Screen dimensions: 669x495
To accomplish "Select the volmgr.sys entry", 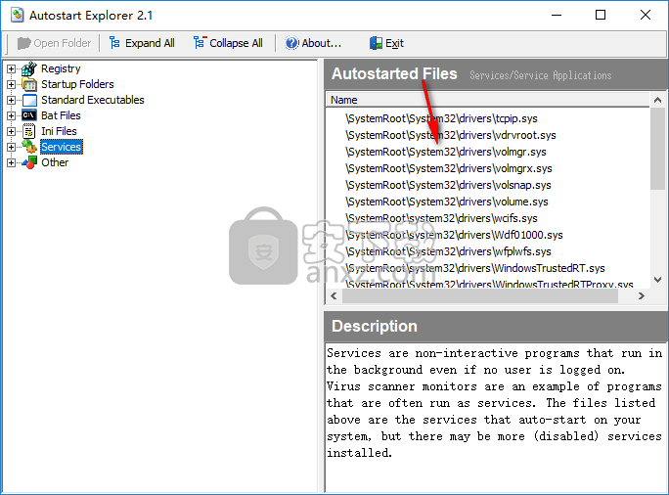I will pos(446,152).
